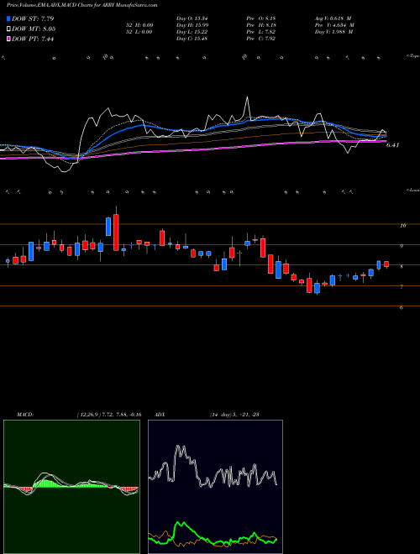
Task: Click the 'Pre L: 7.82' value
Action: pos(263,32)
